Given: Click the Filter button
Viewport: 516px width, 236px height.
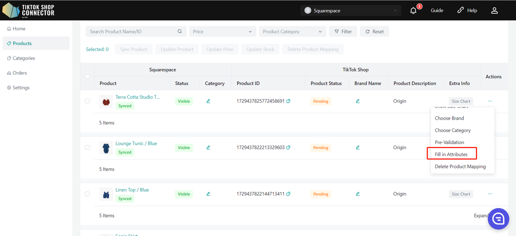Looking at the screenshot, I should click(x=343, y=31).
